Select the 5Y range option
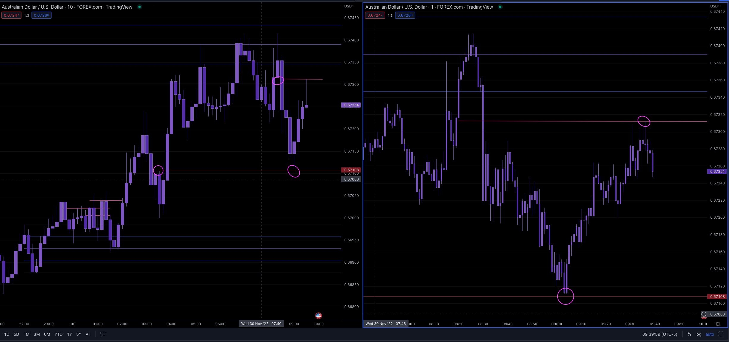 click(x=79, y=334)
